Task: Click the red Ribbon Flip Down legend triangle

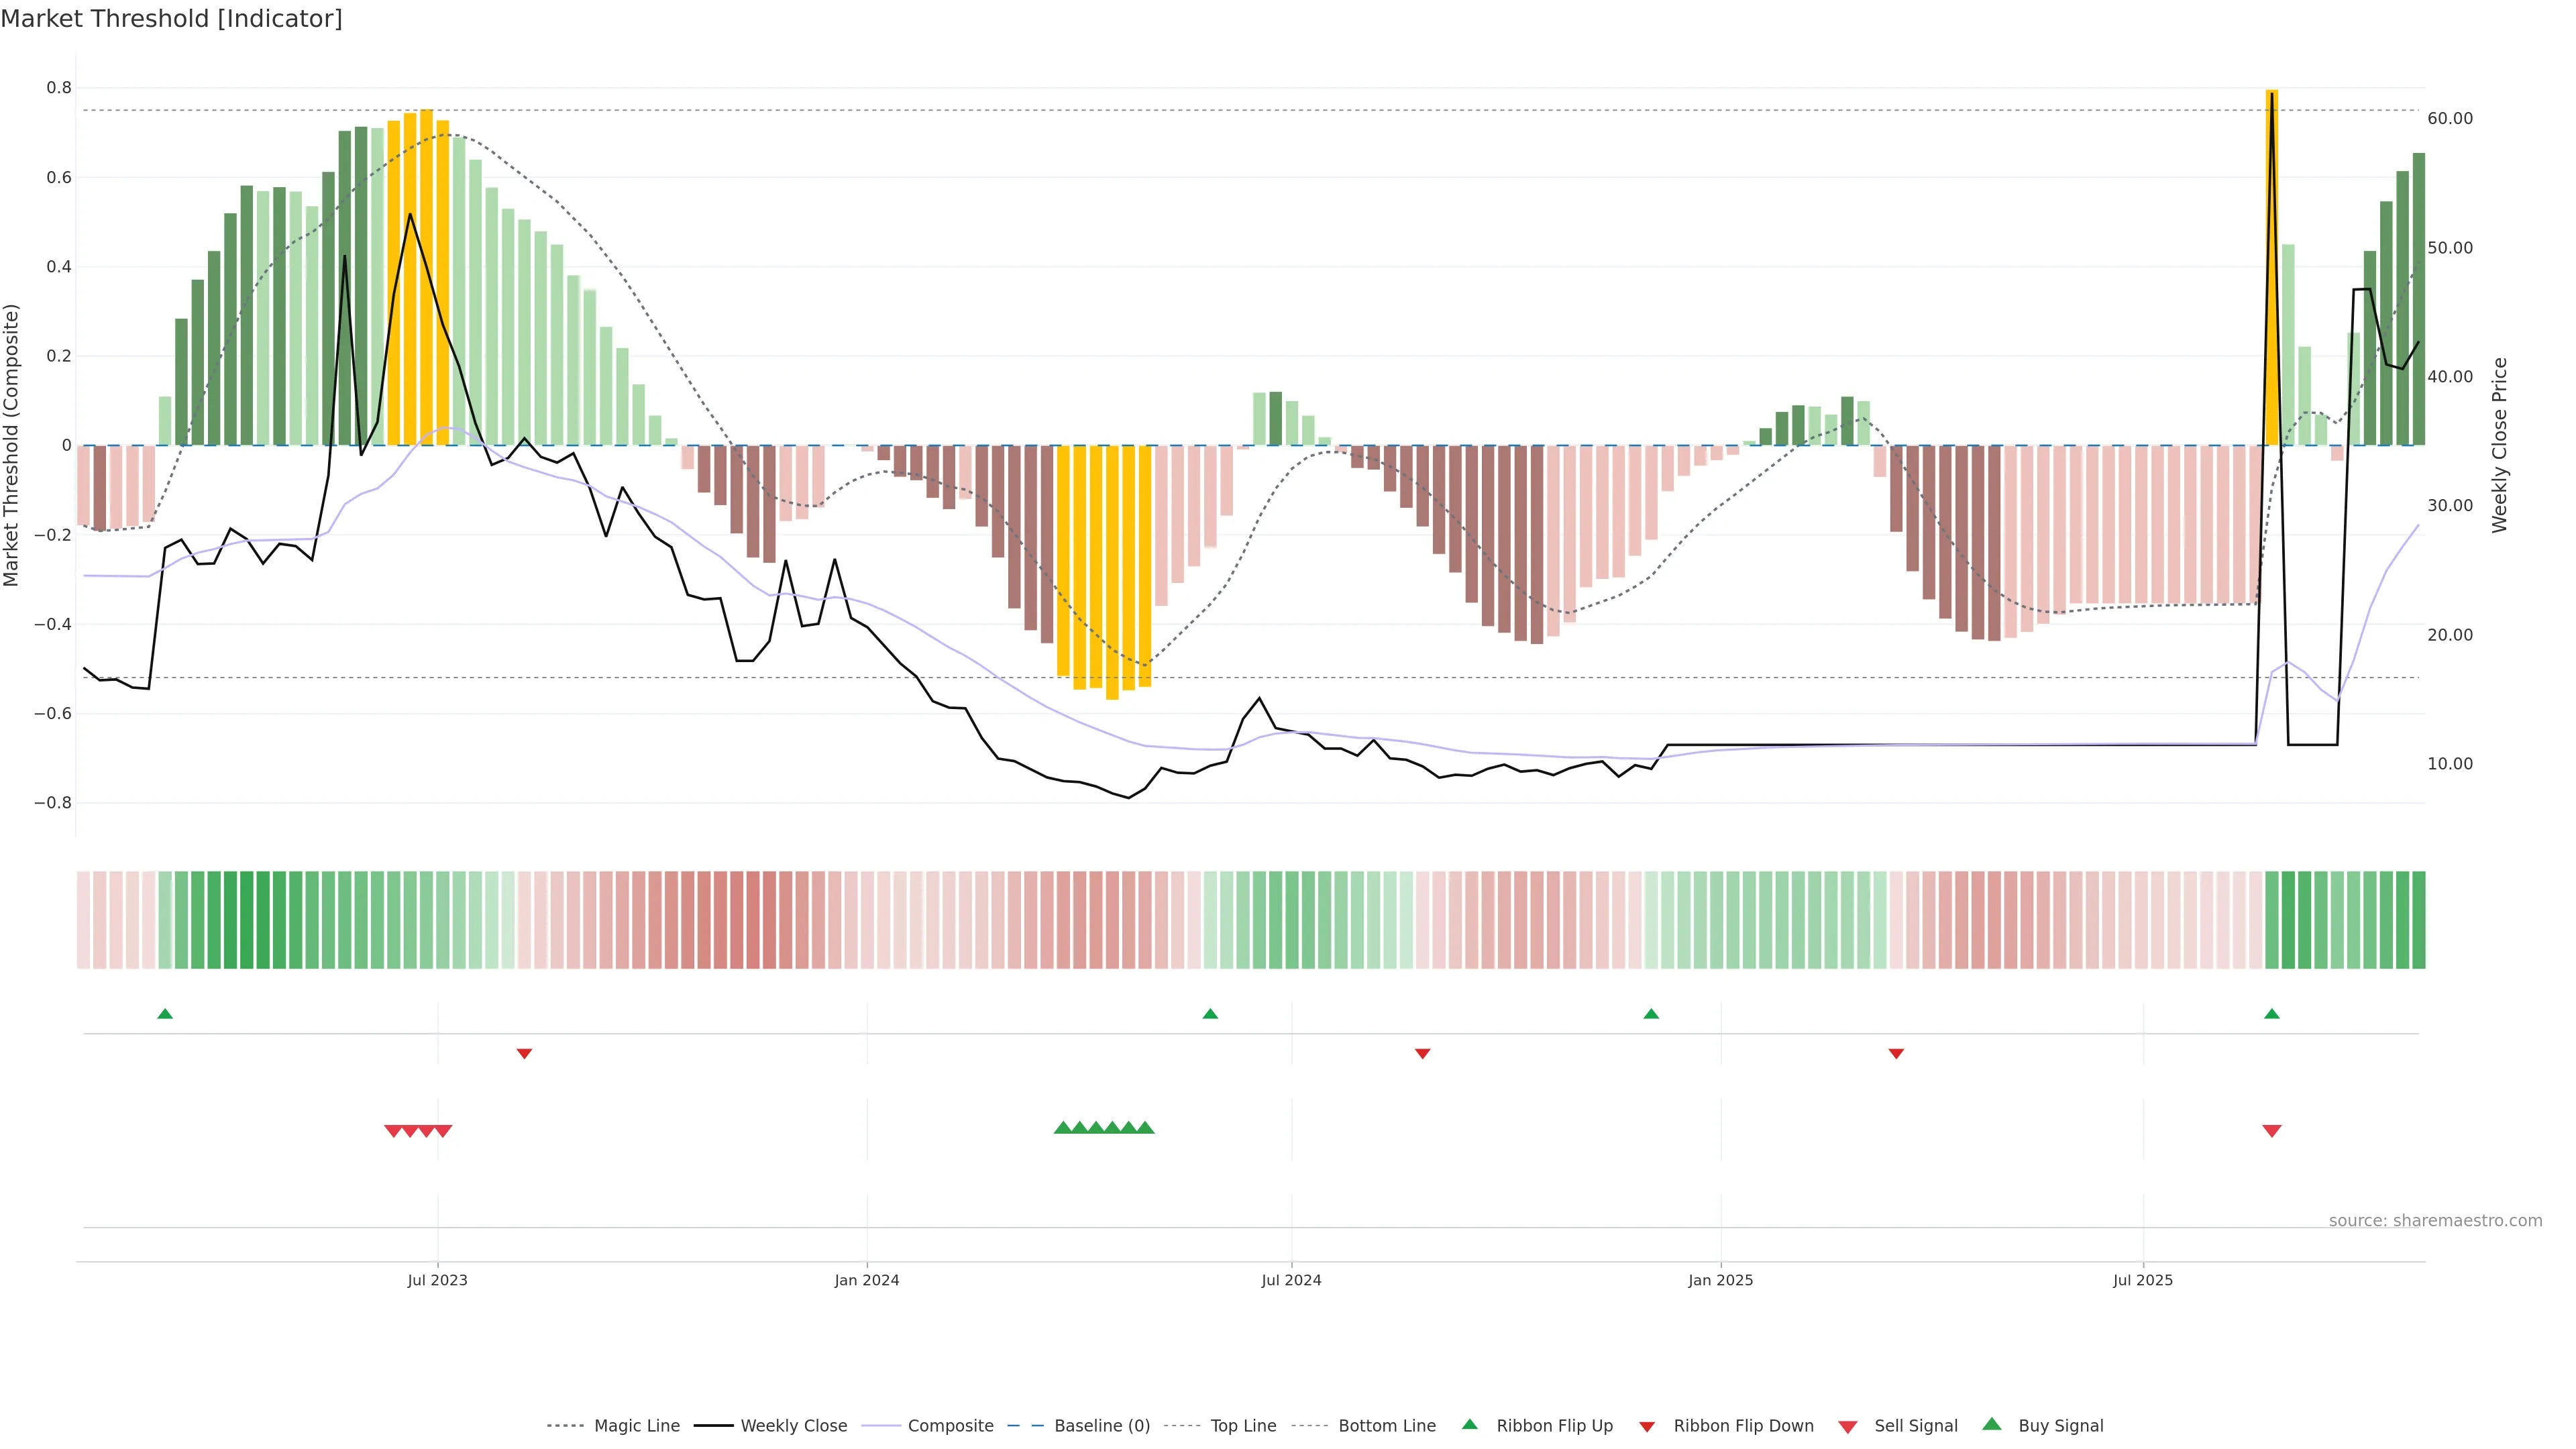Action: click(x=1647, y=1426)
